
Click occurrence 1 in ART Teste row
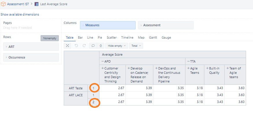coord(93,88)
